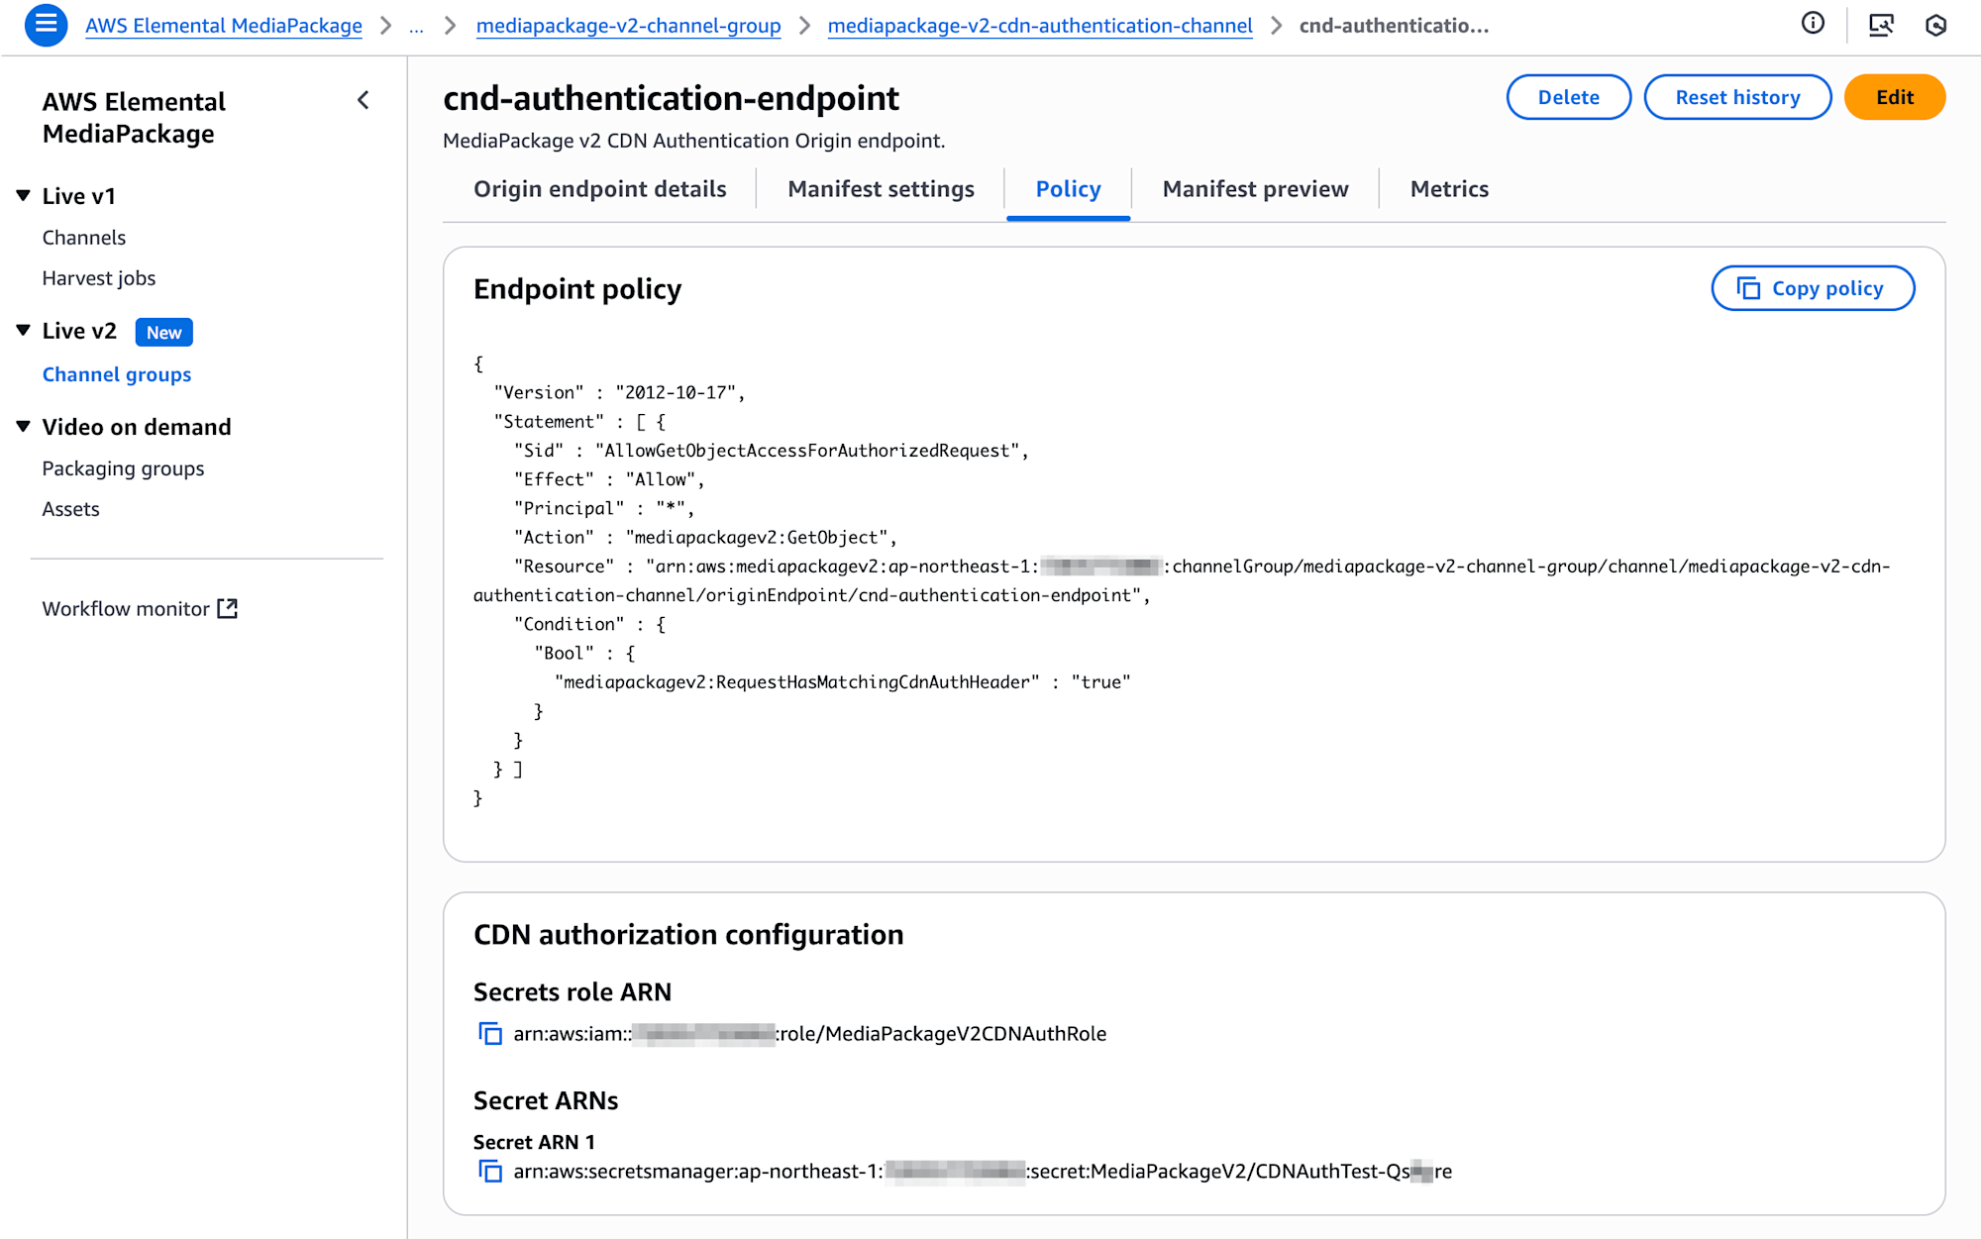Screen dimensions: 1981x1239
Task: Go to Harvest jobs in sidebar
Action: (99, 278)
